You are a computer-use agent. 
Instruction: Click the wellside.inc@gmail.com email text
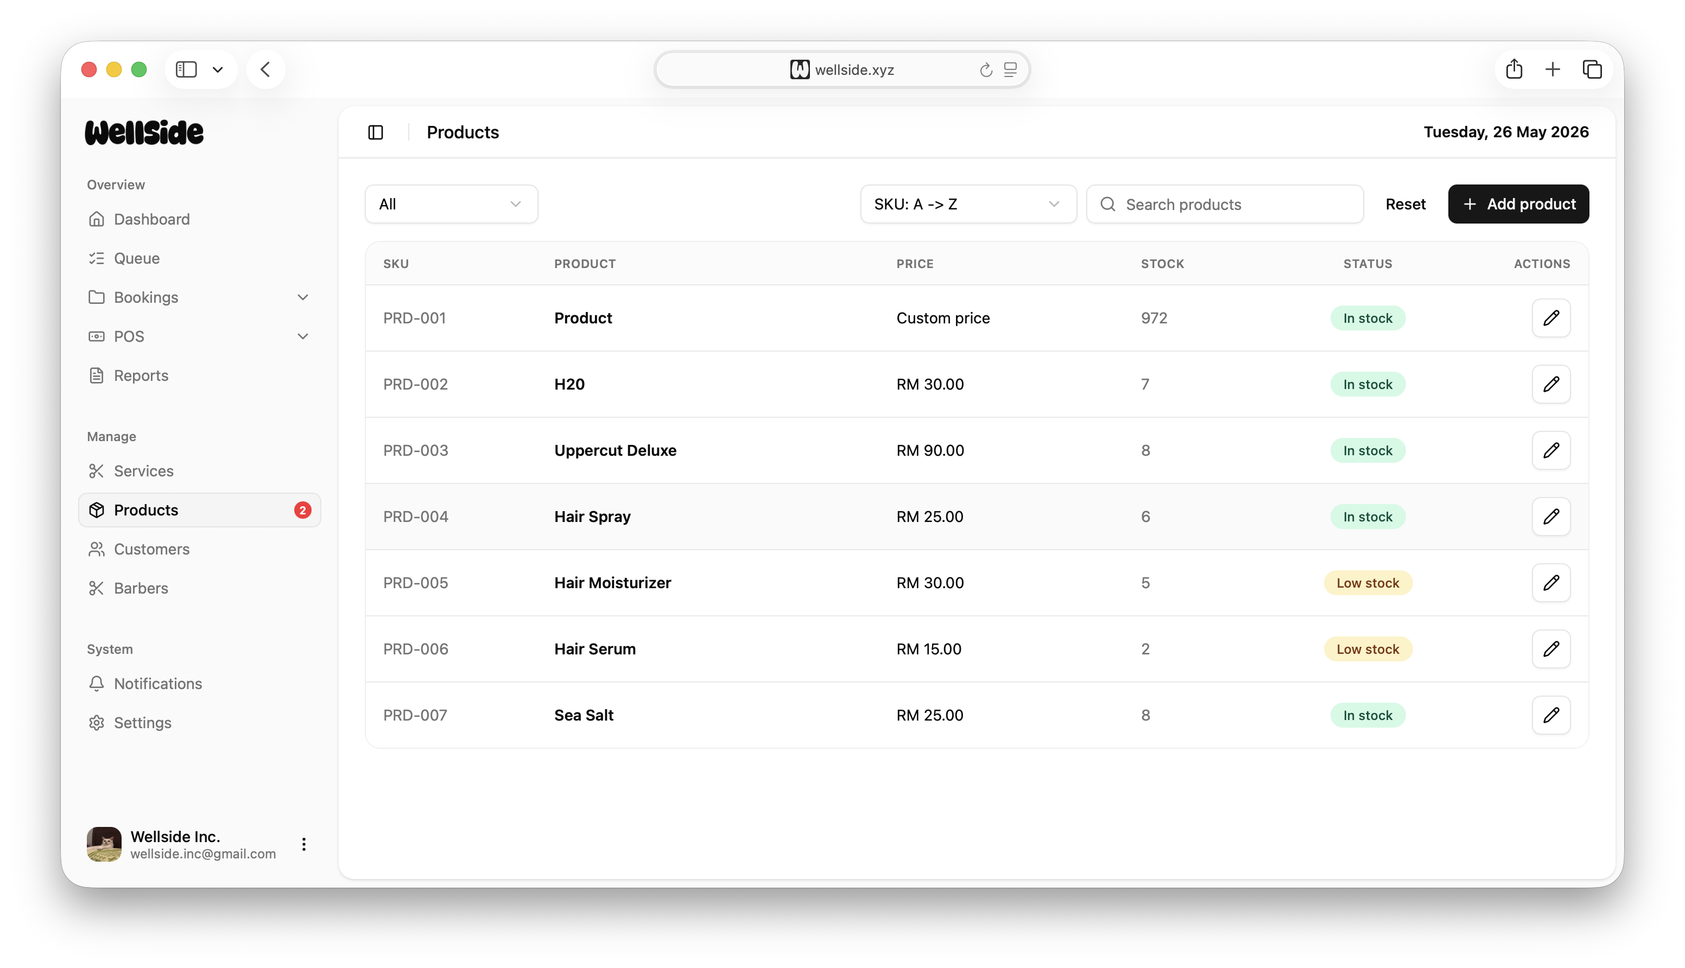203,854
